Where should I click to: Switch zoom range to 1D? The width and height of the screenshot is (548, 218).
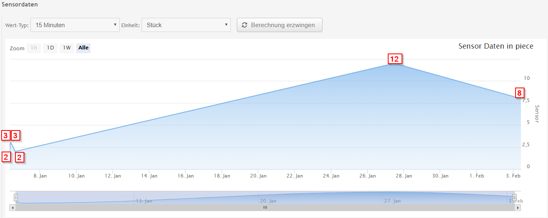pyautogui.click(x=50, y=48)
